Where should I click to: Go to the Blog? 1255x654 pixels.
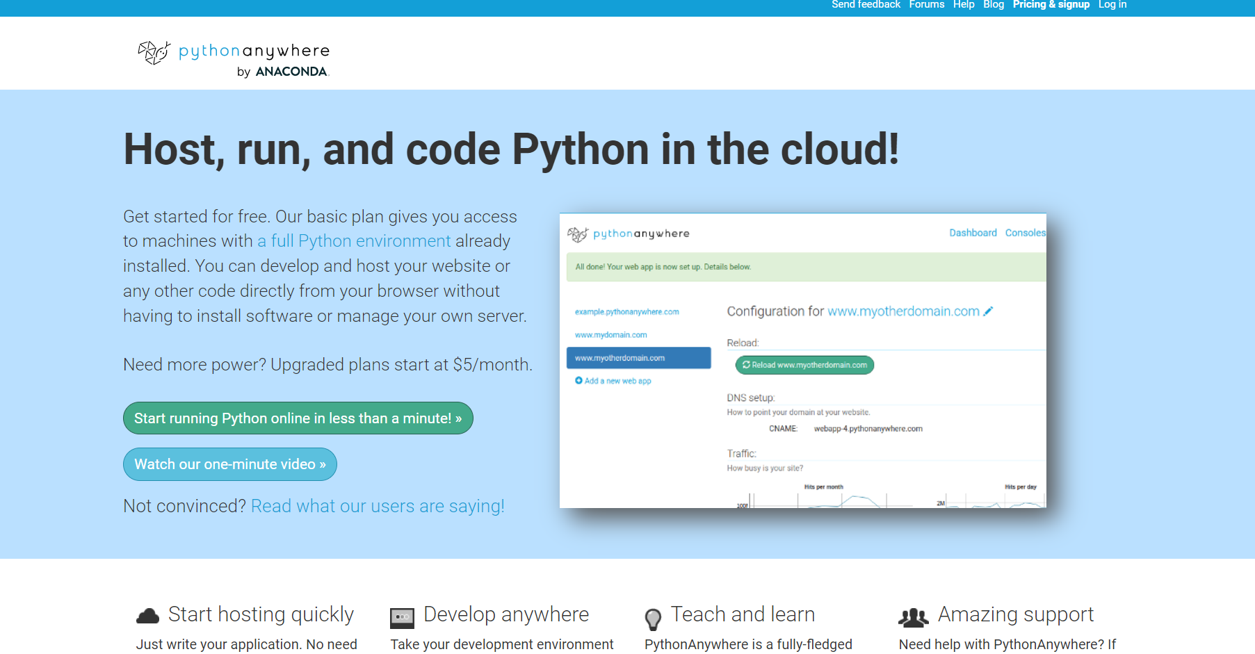point(994,5)
